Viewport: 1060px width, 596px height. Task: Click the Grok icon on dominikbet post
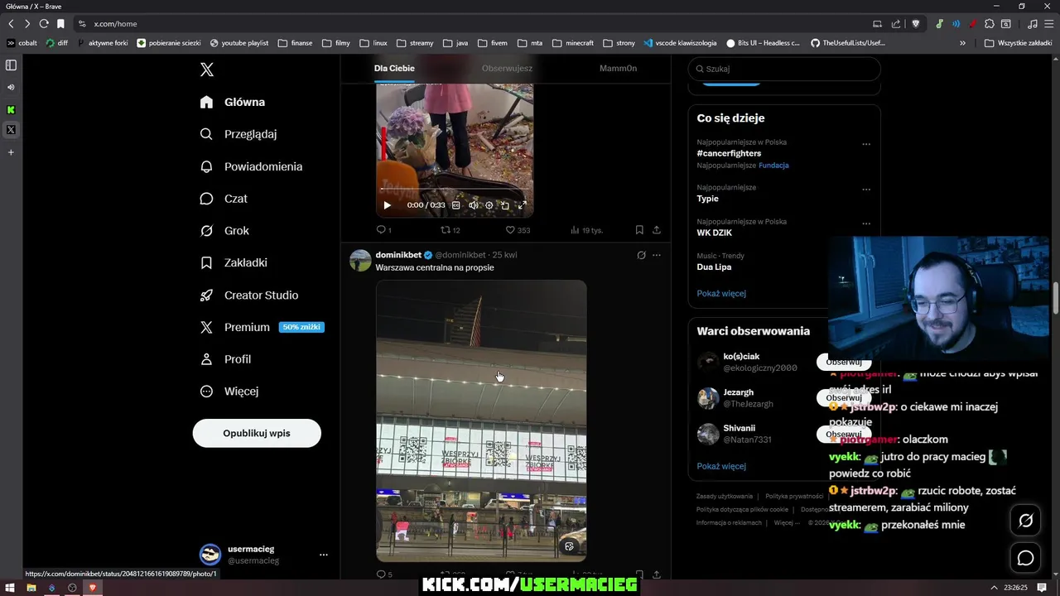[x=641, y=255]
